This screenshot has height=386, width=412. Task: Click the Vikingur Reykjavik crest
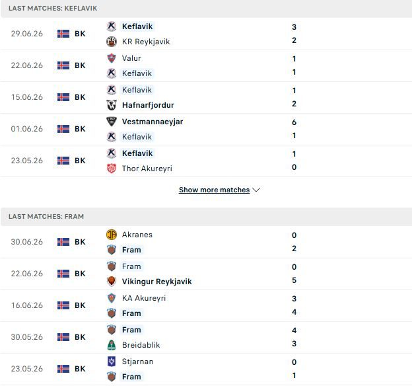[112, 282]
